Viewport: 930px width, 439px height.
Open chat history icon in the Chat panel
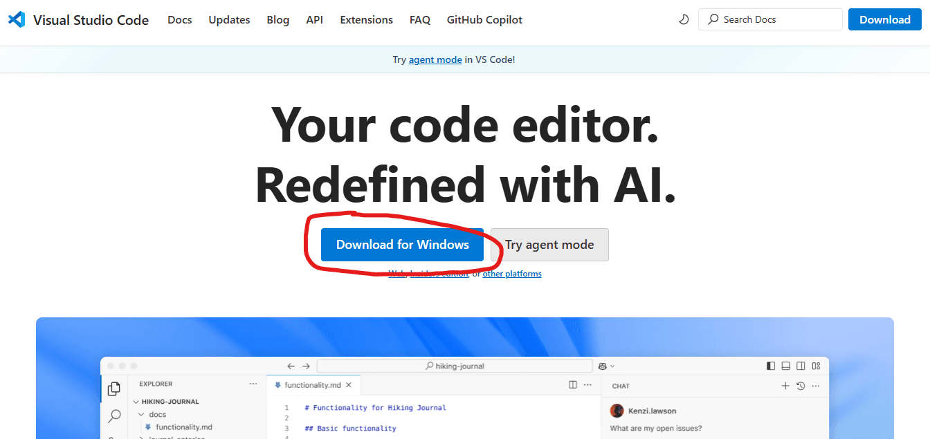pos(801,385)
